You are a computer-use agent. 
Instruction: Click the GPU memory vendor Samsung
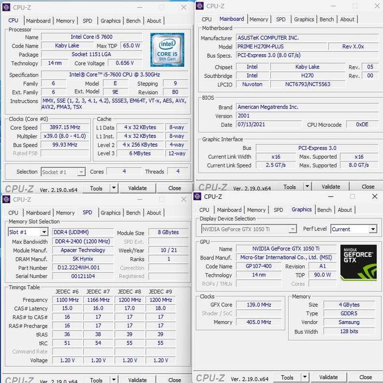(x=349, y=322)
